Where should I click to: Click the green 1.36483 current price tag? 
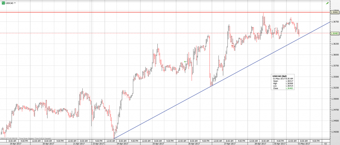tap(334, 33)
